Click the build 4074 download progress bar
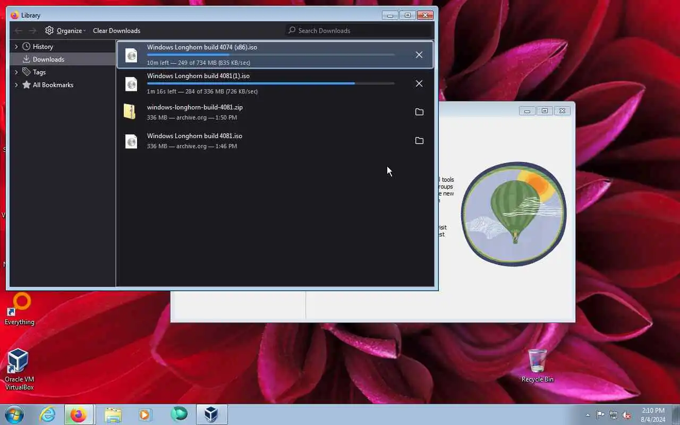The image size is (680, 425). pos(271,55)
